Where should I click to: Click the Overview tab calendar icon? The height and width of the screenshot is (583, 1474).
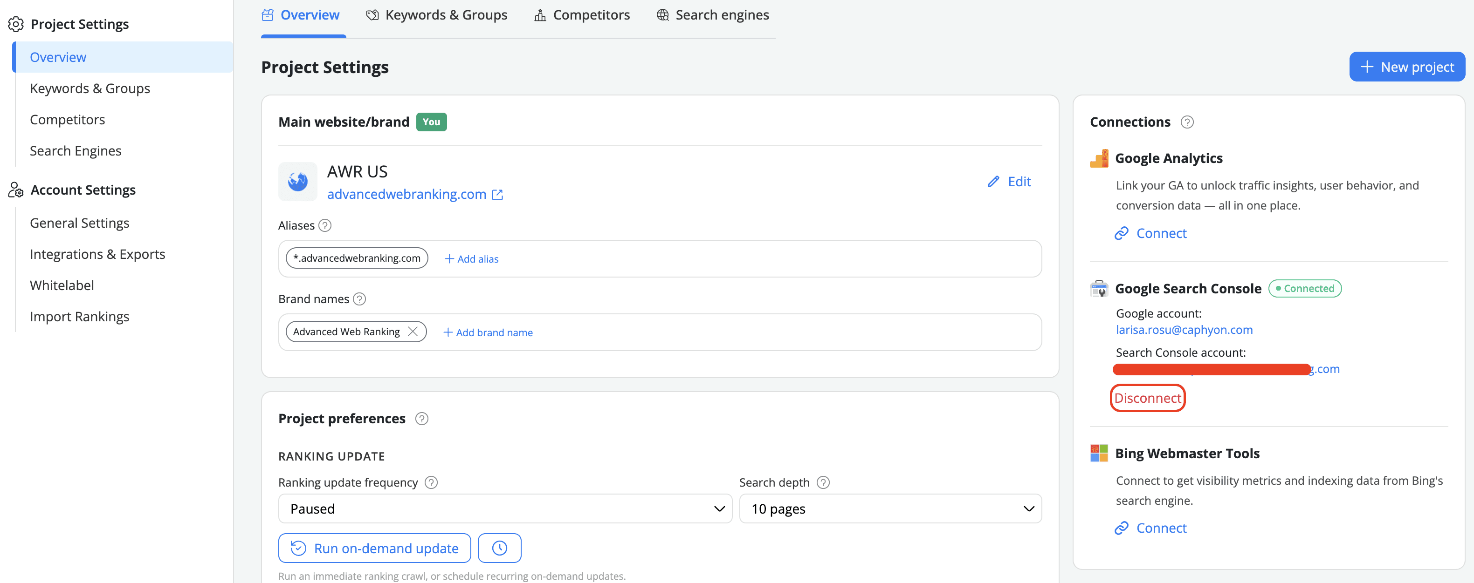pos(268,15)
